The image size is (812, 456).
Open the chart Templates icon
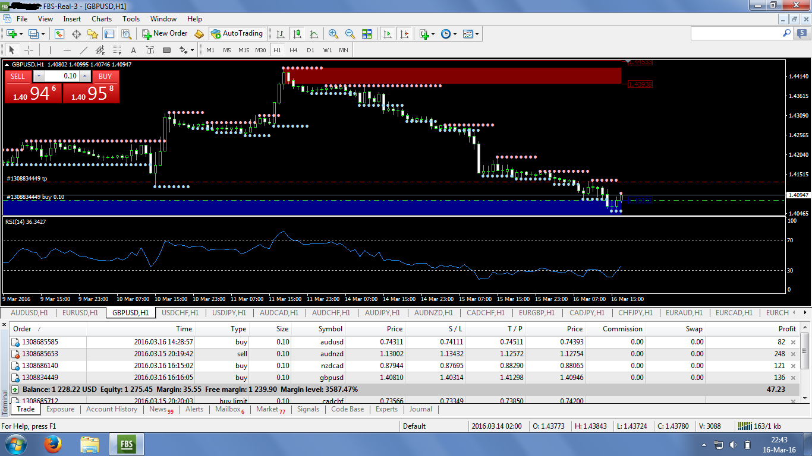pyautogui.click(x=468, y=34)
